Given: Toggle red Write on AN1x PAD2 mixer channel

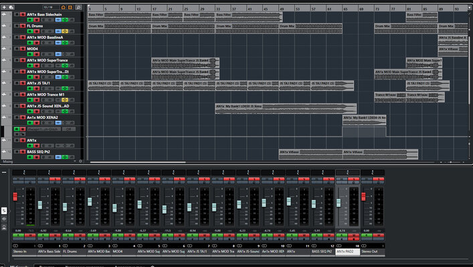Looking at the screenshot, I should point(353,235).
